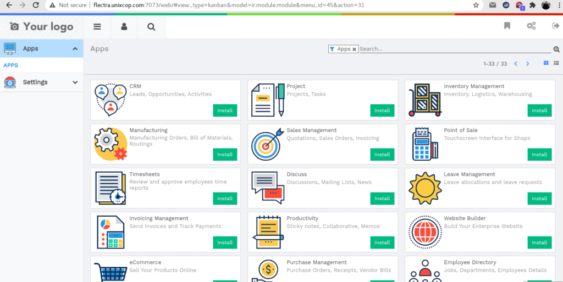Screen dimensions: 563x282
Task: Go back in the browser
Action: click(x=9, y=5)
